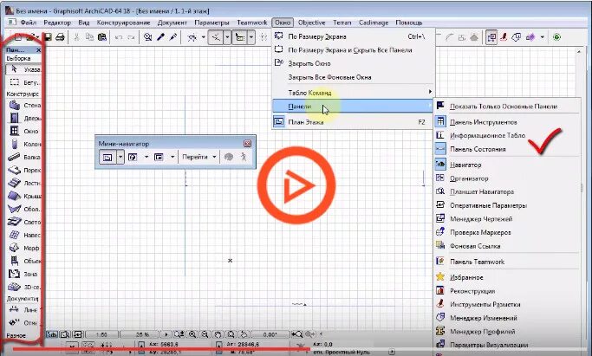Click the syringe inject parameters icon
The height and width of the screenshot is (356, 592).
coord(172,37)
